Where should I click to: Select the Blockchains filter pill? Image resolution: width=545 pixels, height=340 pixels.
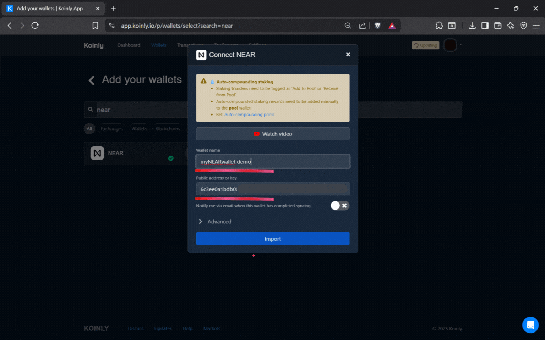[x=167, y=129]
